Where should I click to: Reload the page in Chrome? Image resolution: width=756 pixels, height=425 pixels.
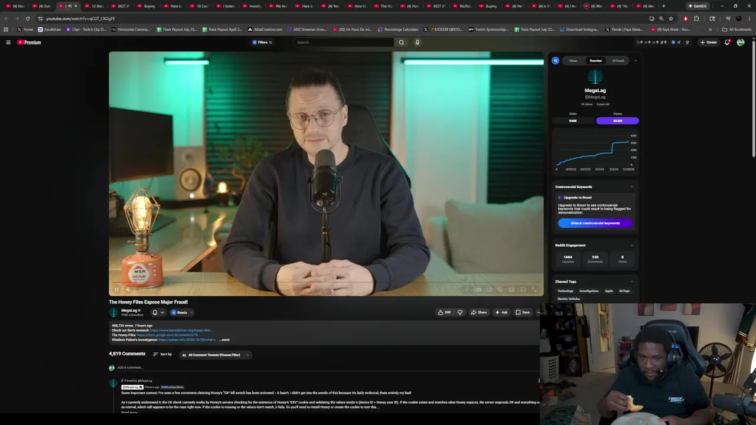coord(27,18)
